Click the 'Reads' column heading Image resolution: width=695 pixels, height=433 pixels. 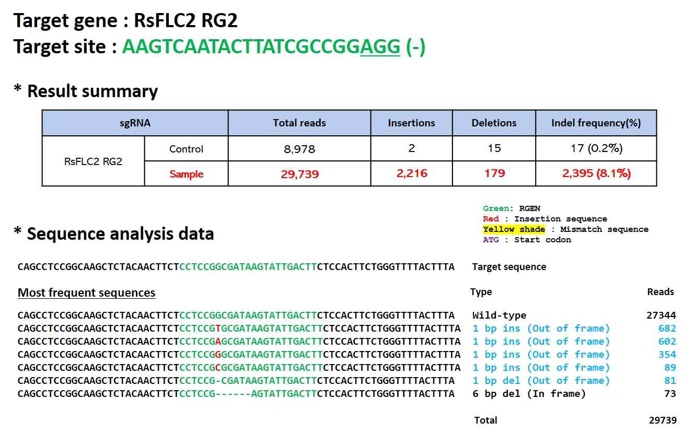tap(661, 292)
